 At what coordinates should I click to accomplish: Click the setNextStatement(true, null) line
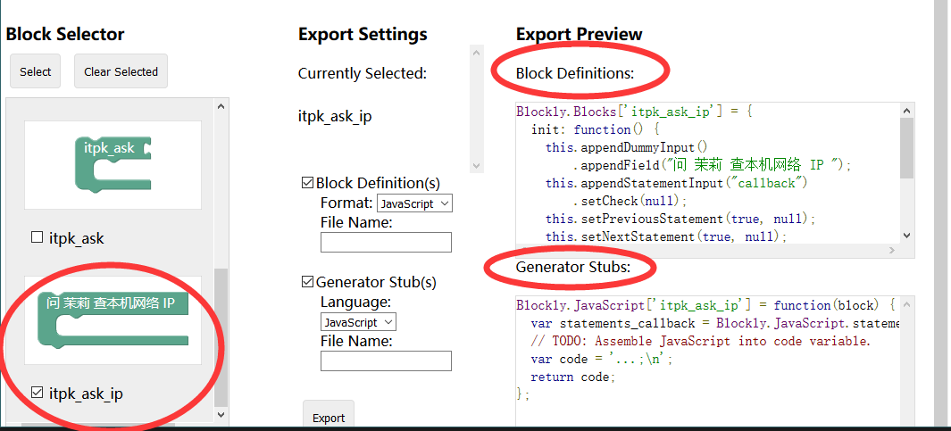click(x=666, y=236)
